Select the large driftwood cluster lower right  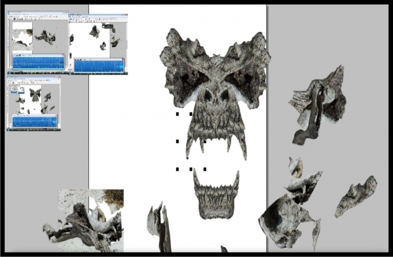point(291,203)
